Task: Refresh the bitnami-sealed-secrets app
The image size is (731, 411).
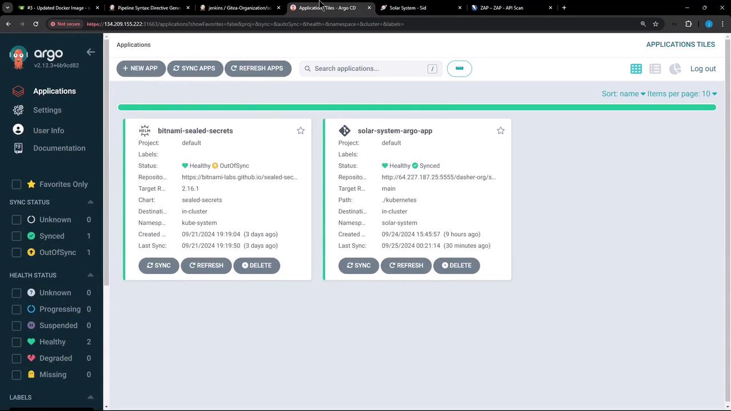Action: tap(206, 265)
